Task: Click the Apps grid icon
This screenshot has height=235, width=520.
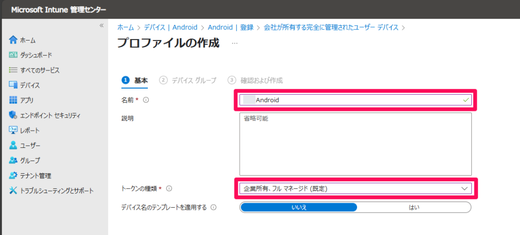Action: [x=13, y=100]
